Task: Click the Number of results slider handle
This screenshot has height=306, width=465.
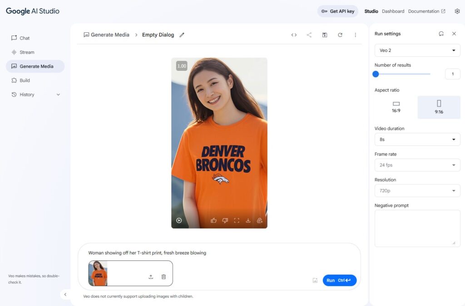Action: [x=376, y=74]
